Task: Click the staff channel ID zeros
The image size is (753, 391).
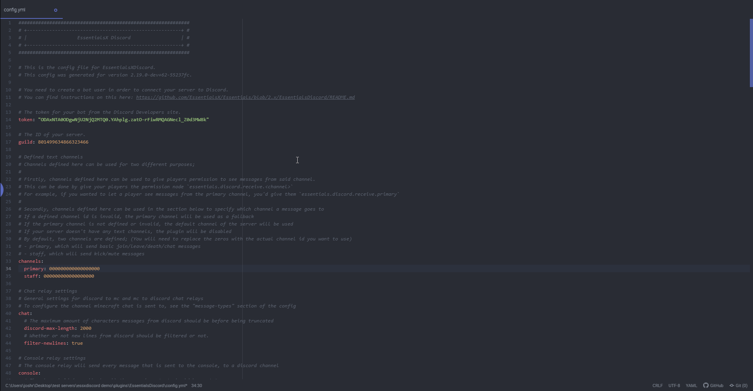Action: [69, 276]
